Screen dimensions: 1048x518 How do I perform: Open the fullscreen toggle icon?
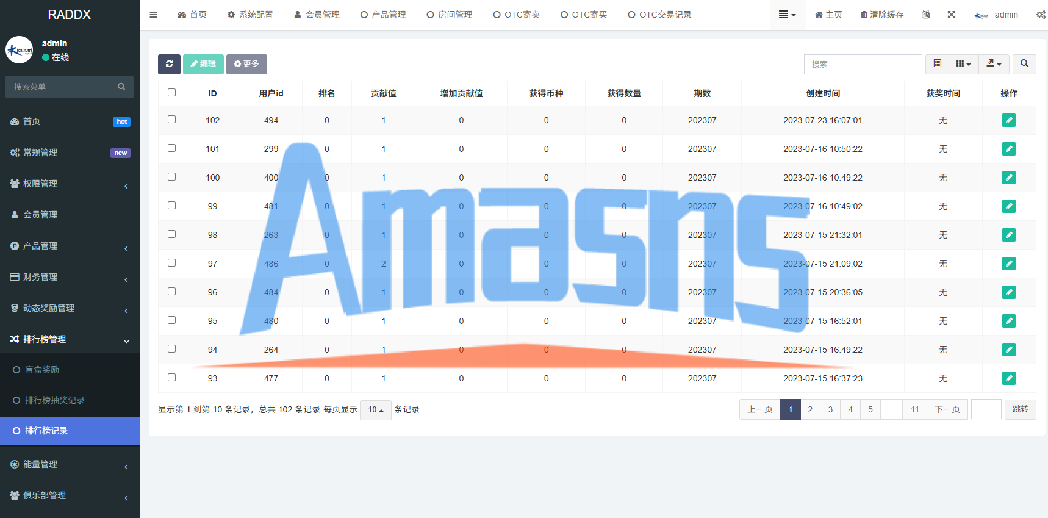tap(952, 15)
